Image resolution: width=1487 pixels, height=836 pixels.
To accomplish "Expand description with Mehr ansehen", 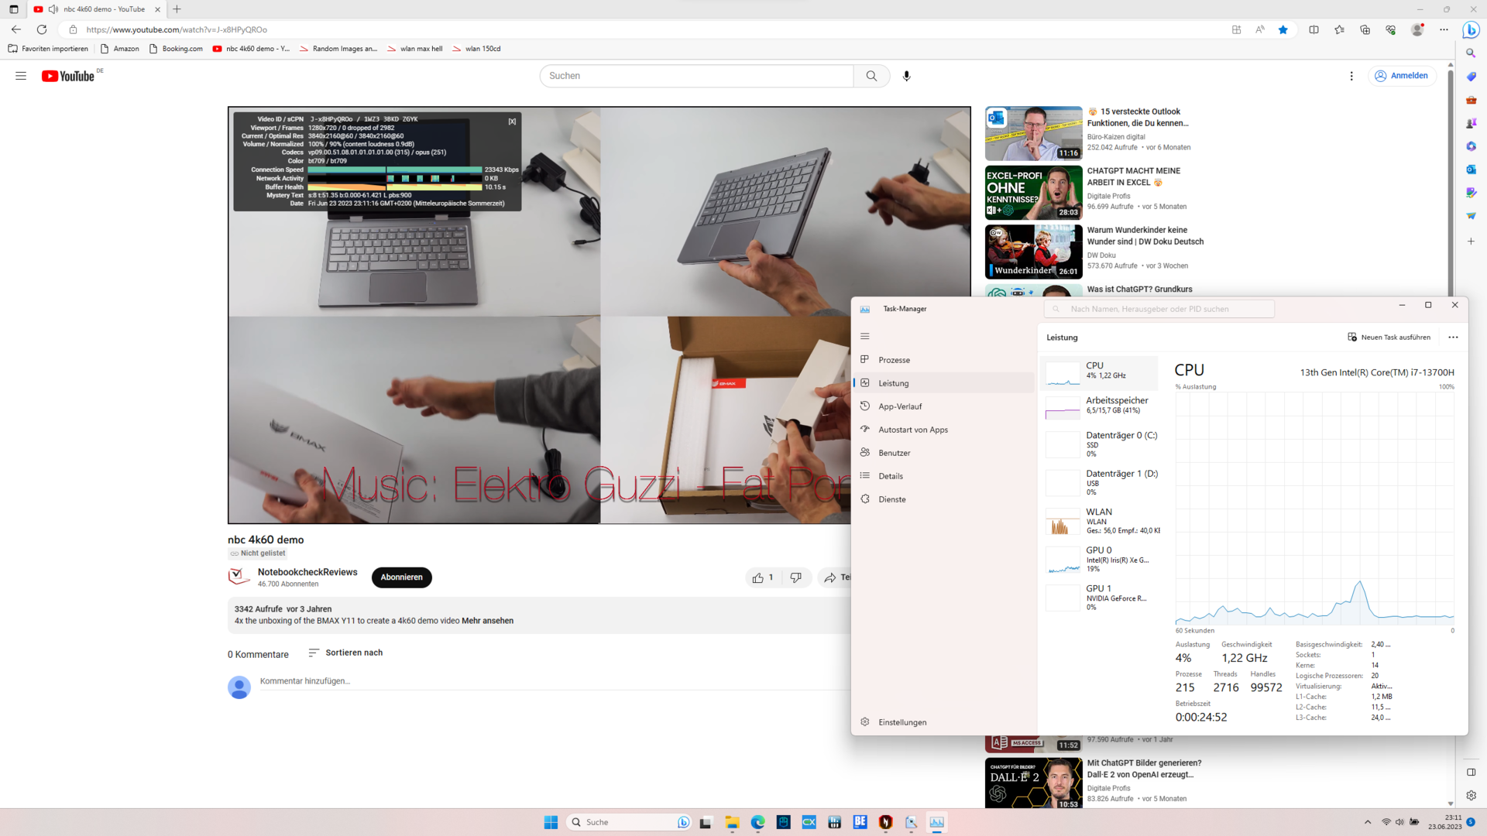I will click(x=487, y=621).
